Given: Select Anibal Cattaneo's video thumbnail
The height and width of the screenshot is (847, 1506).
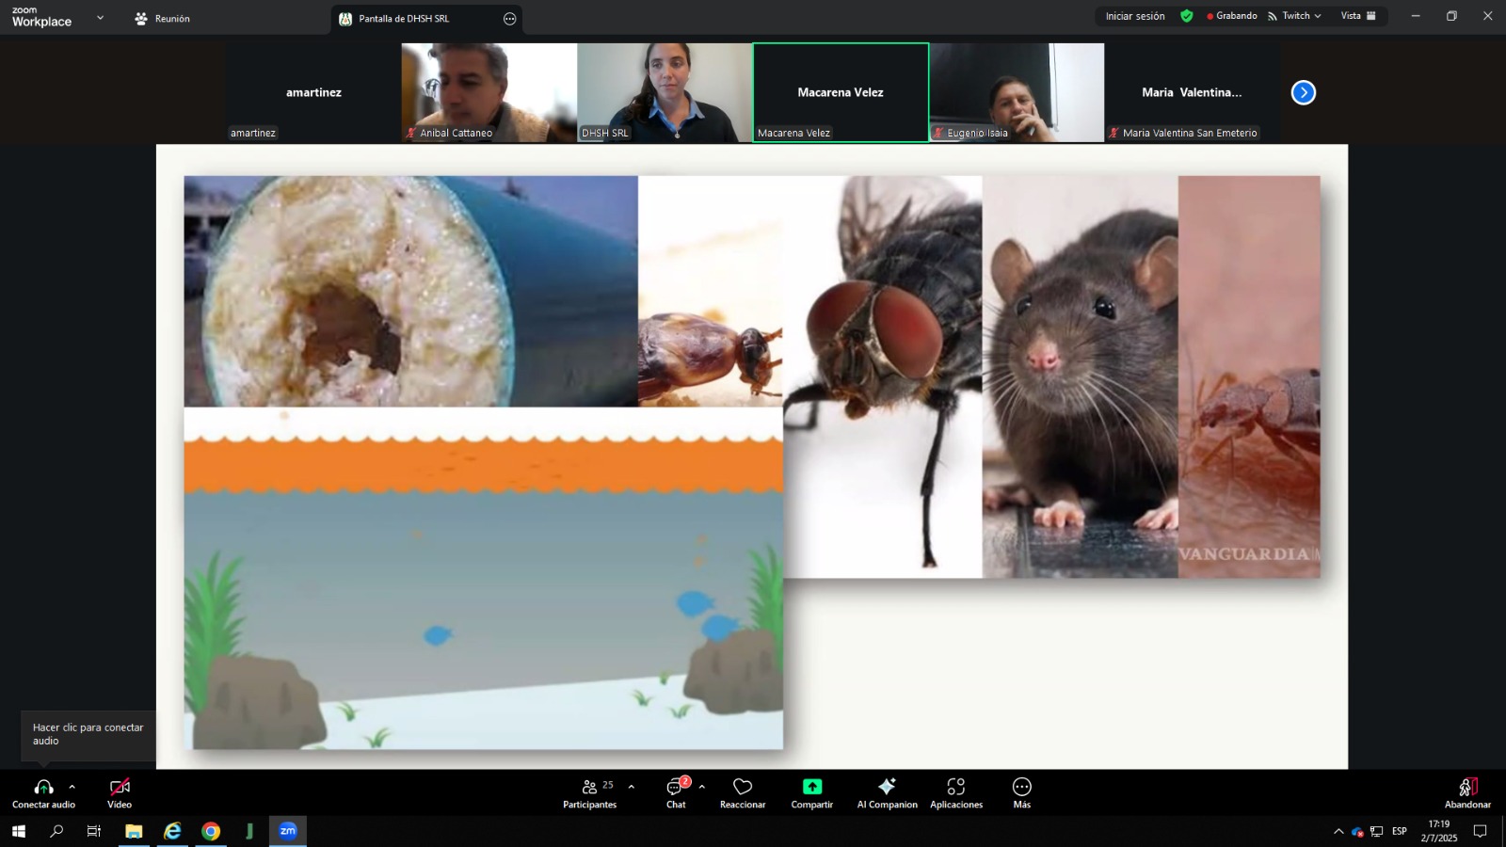Looking at the screenshot, I should 489,92.
